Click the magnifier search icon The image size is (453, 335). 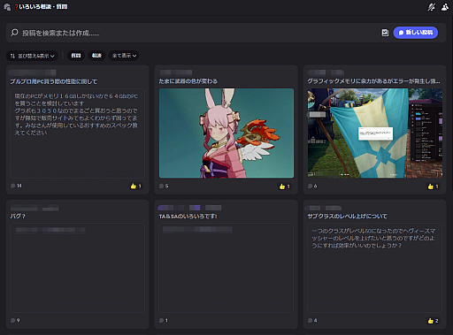pos(14,33)
